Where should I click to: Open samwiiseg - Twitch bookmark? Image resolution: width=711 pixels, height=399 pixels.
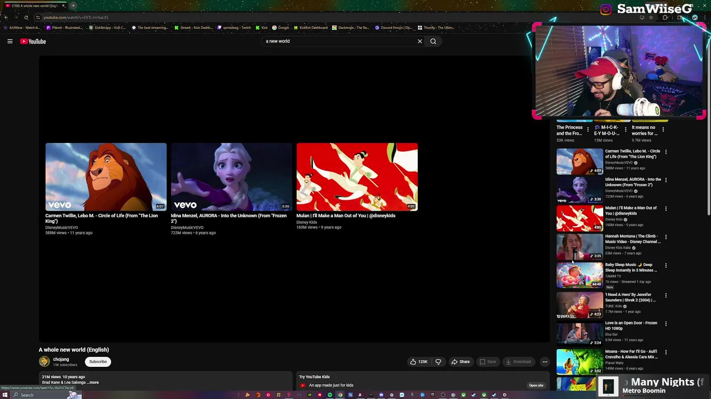click(x=234, y=28)
